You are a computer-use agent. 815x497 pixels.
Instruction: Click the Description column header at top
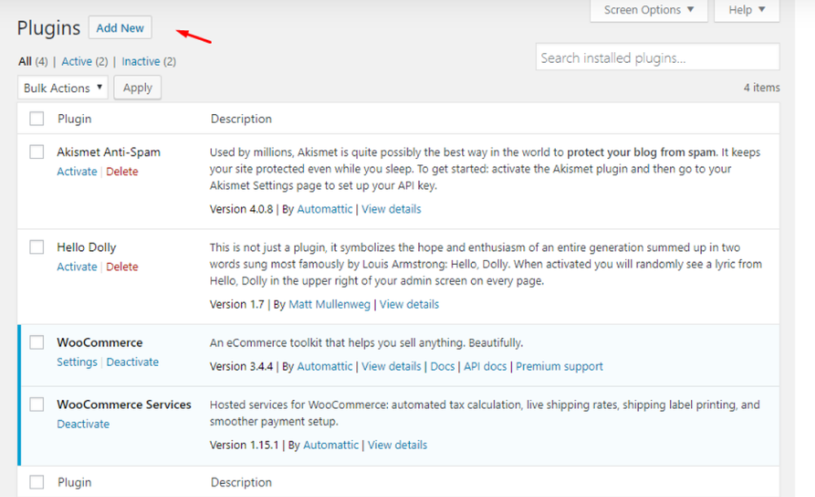click(241, 118)
